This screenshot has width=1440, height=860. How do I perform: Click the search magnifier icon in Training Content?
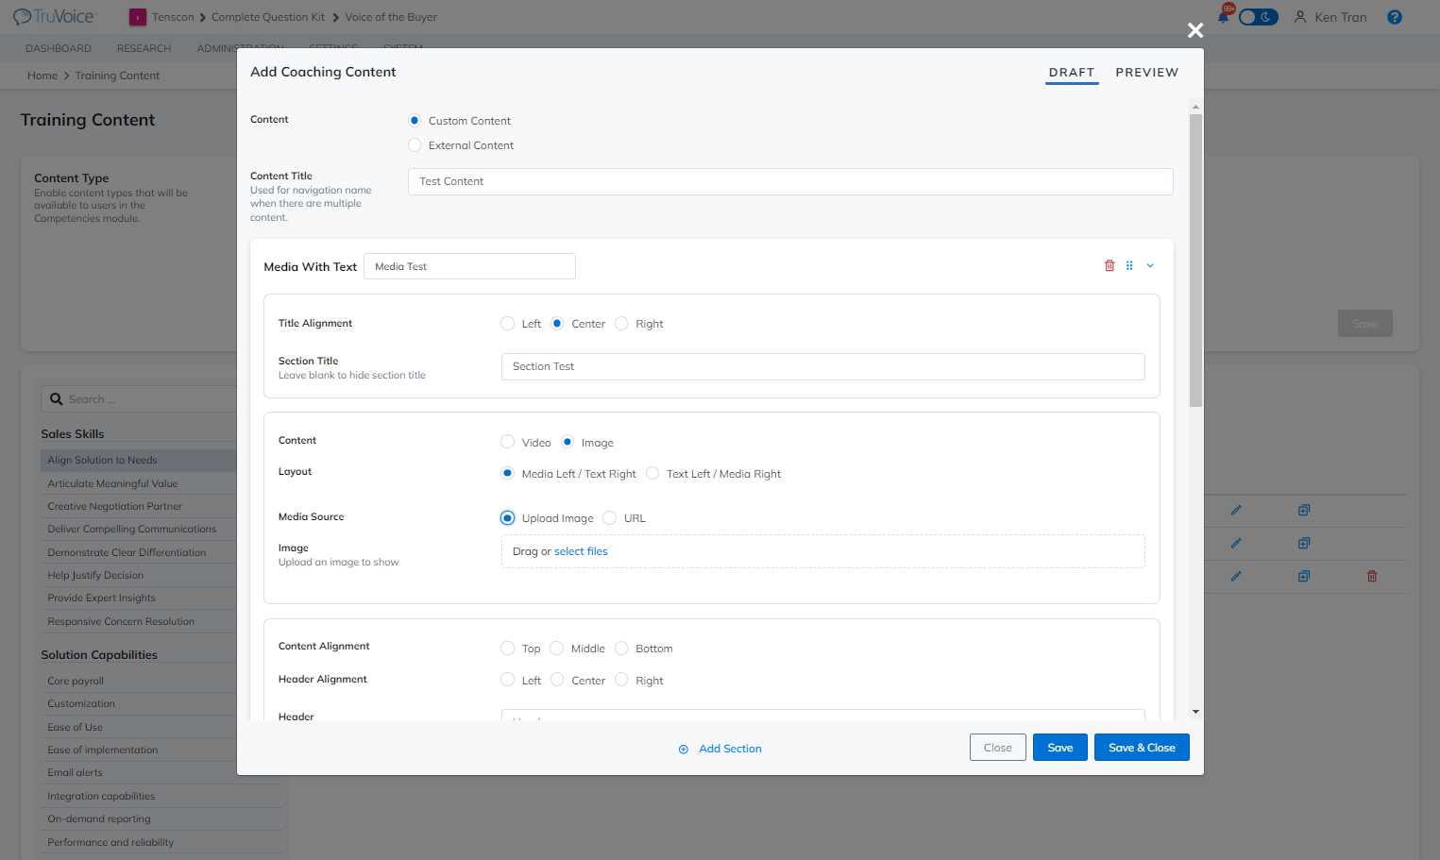(x=57, y=399)
